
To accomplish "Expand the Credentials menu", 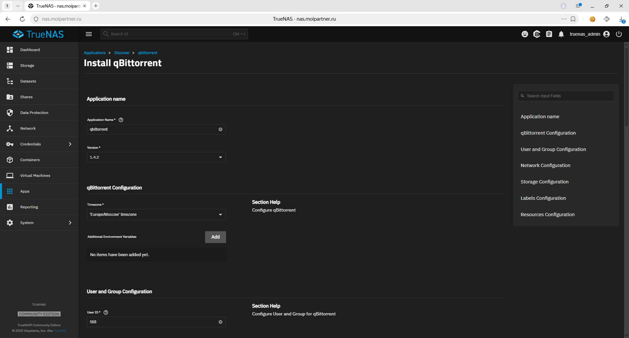I will 39,144.
